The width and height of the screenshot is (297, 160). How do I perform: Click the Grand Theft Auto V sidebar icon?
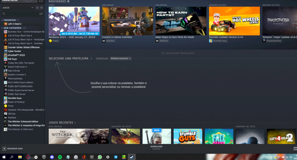(x=6, y=67)
